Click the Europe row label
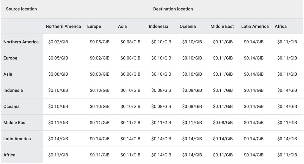Screen dimensions: 304x164 click(10, 58)
